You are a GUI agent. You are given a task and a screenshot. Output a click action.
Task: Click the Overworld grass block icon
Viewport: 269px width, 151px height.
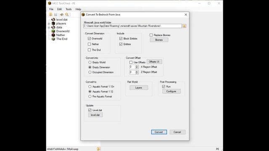pyautogui.click(x=53, y=31)
